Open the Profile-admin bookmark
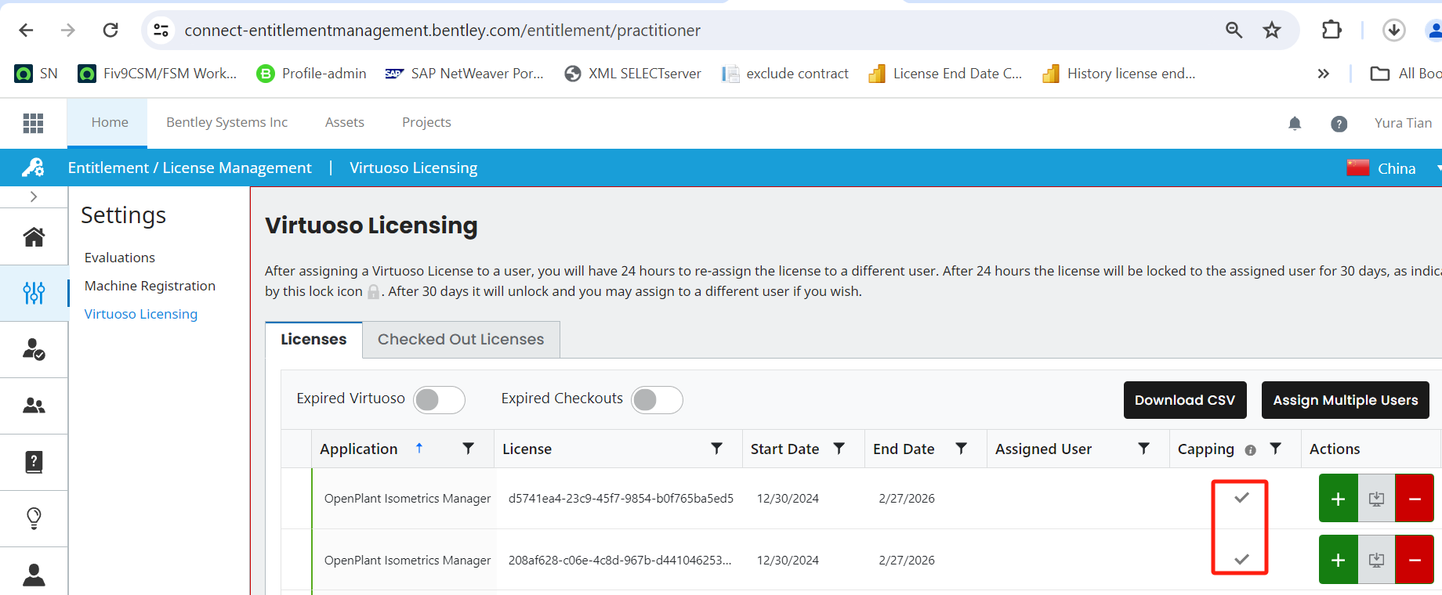Image resolution: width=1442 pixels, height=595 pixels. pyautogui.click(x=311, y=74)
